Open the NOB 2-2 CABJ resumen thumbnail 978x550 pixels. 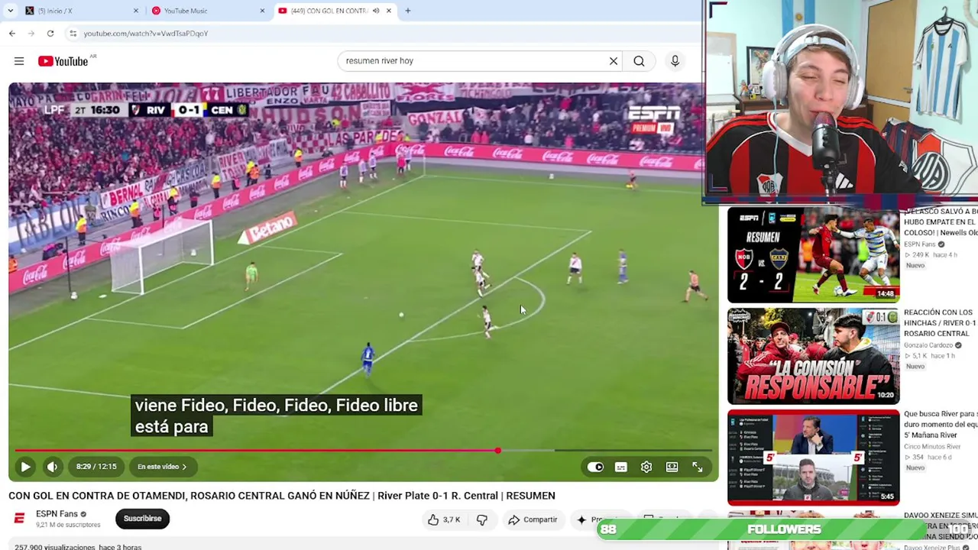(x=813, y=255)
